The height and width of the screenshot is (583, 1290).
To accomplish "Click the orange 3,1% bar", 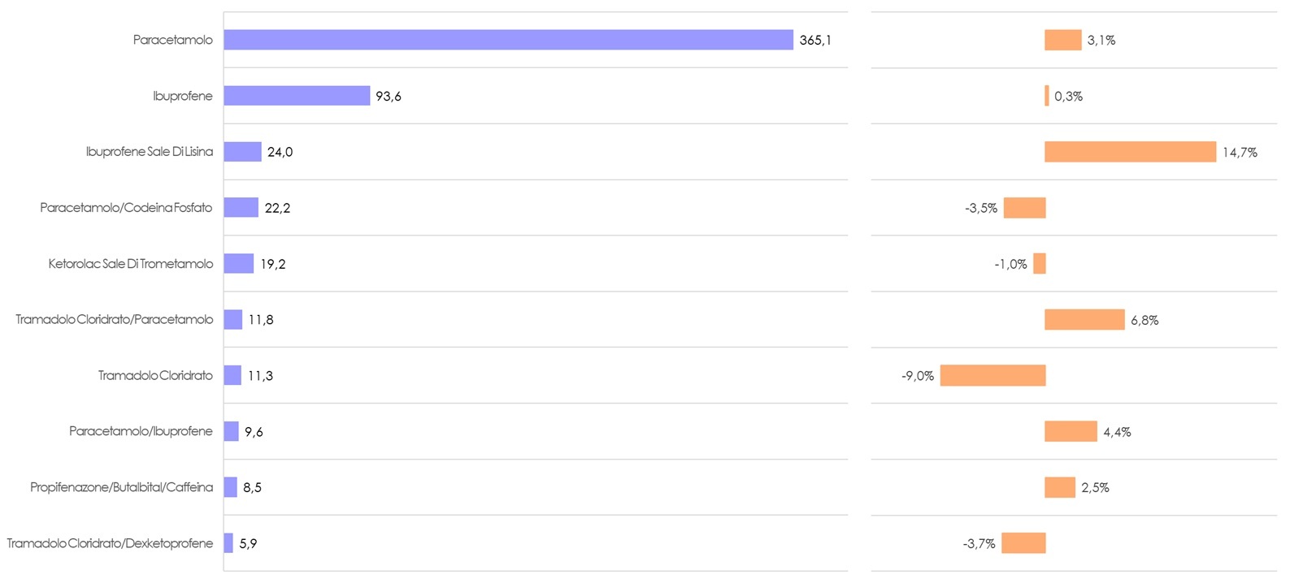I will tap(1062, 40).
